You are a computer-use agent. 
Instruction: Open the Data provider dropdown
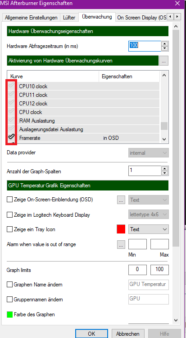click(149, 153)
